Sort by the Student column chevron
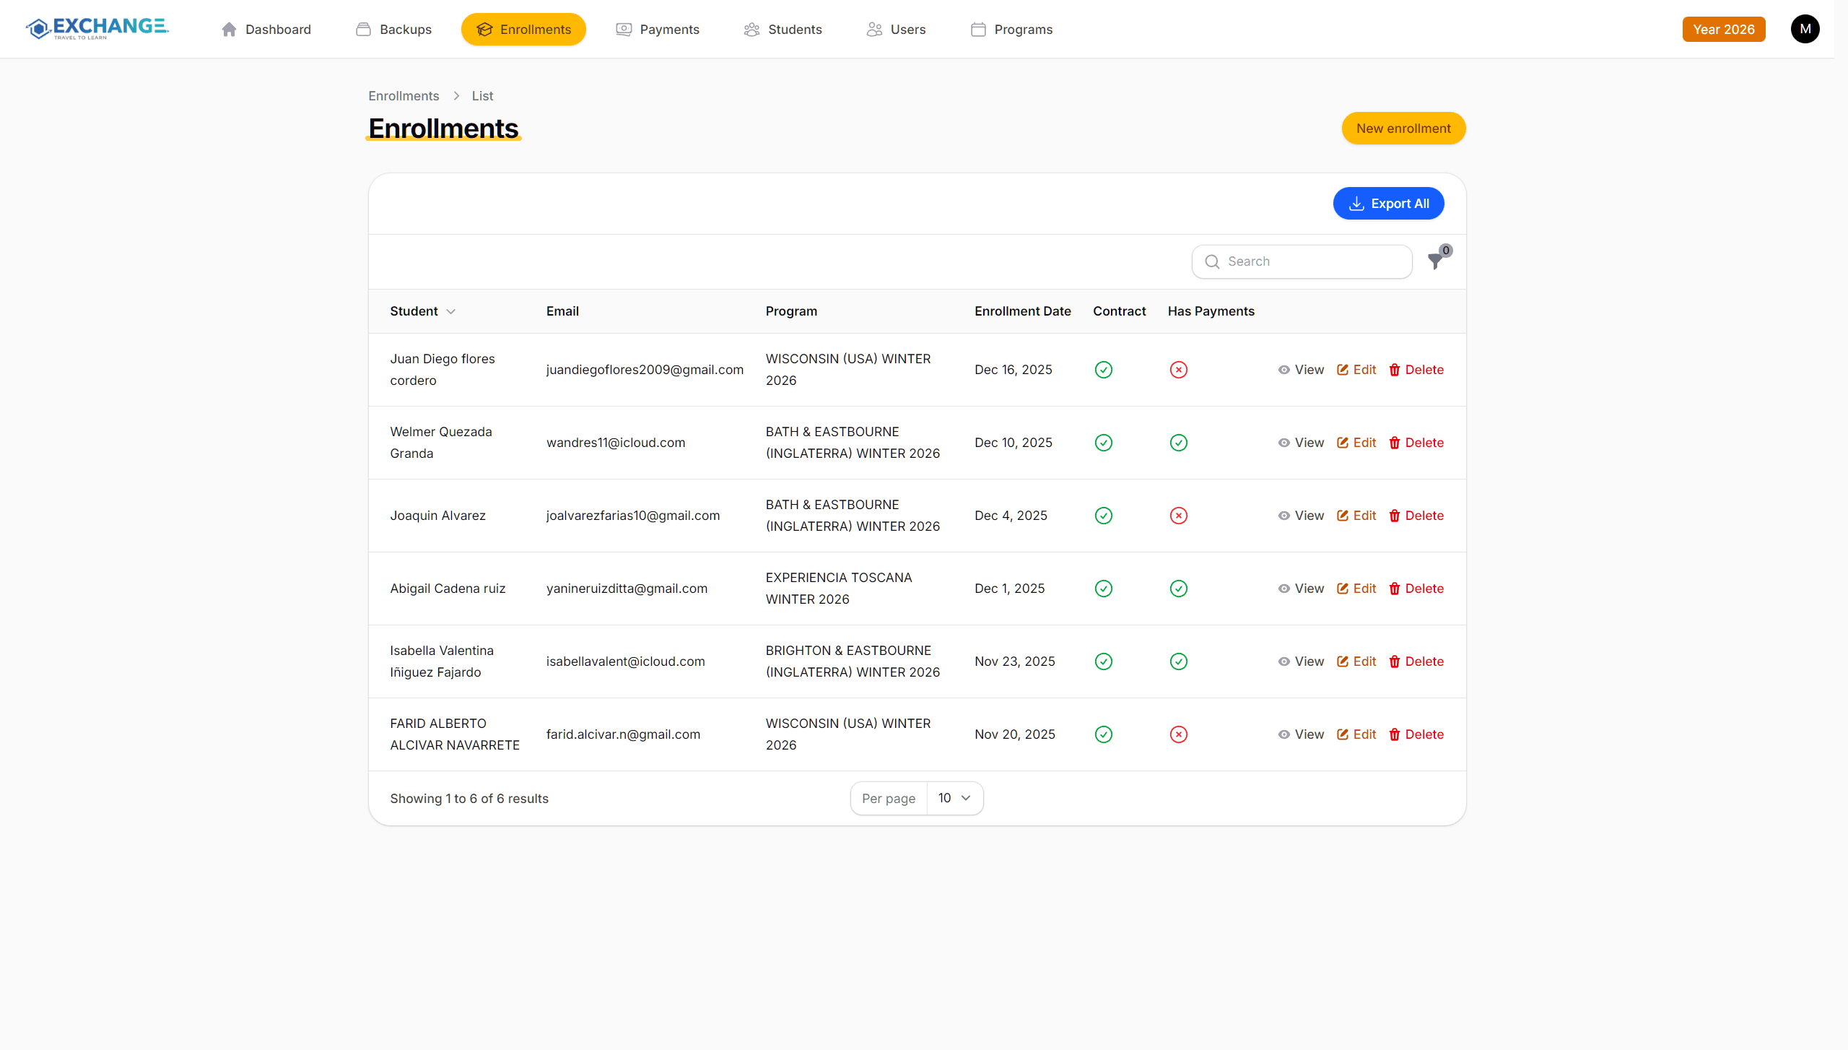Screen dimensions: 1848x1050 coord(453,311)
